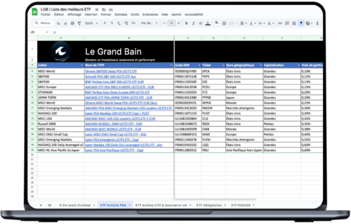This screenshot has height=224, width=351.
Task: Open the Édition menu
Action: [59, 14]
